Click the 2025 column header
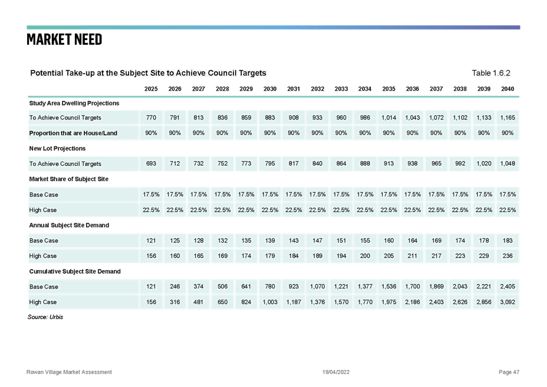The width and height of the screenshot is (547, 387). [151, 88]
